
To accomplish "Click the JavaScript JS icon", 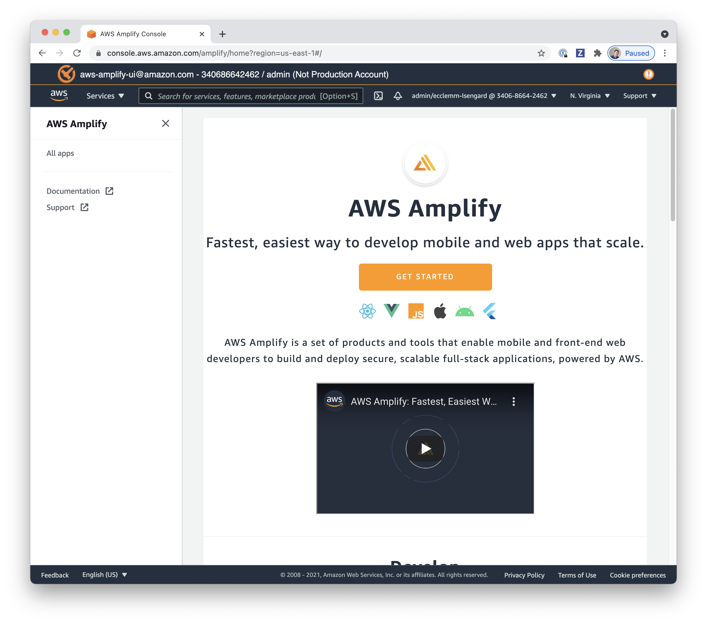I will [x=416, y=311].
